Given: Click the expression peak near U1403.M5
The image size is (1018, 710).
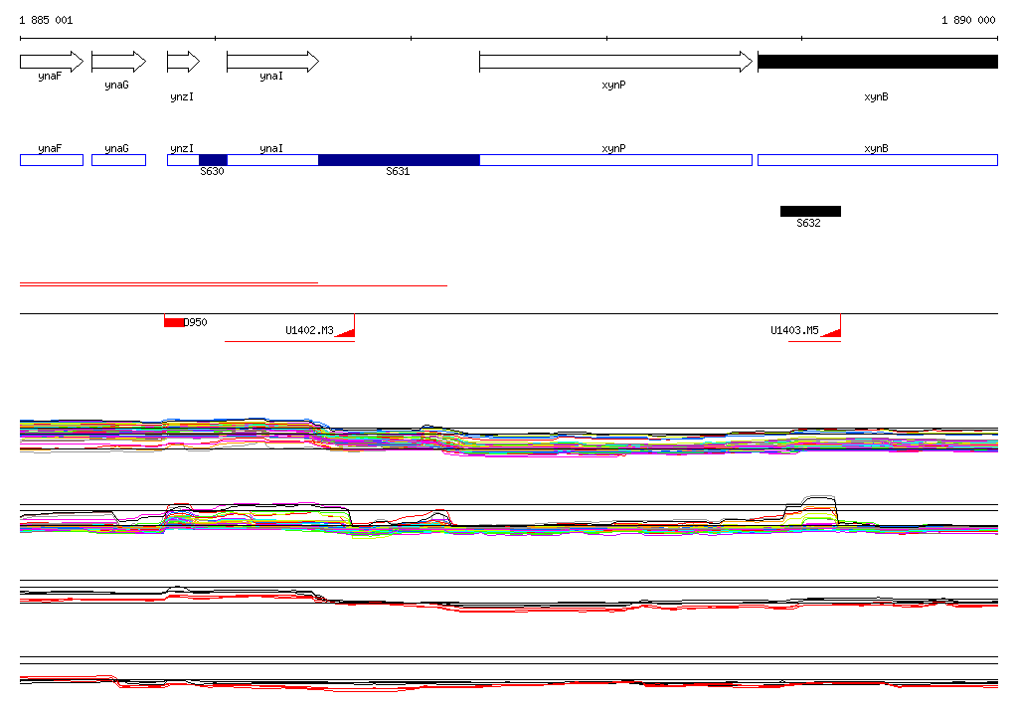Looking at the screenshot, I should [x=810, y=508].
